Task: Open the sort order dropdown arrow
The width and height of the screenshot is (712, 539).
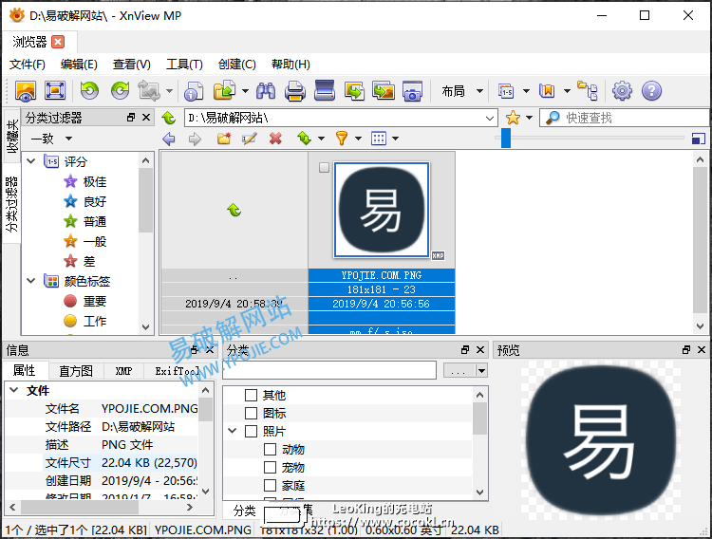Action: tap(321, 139)
